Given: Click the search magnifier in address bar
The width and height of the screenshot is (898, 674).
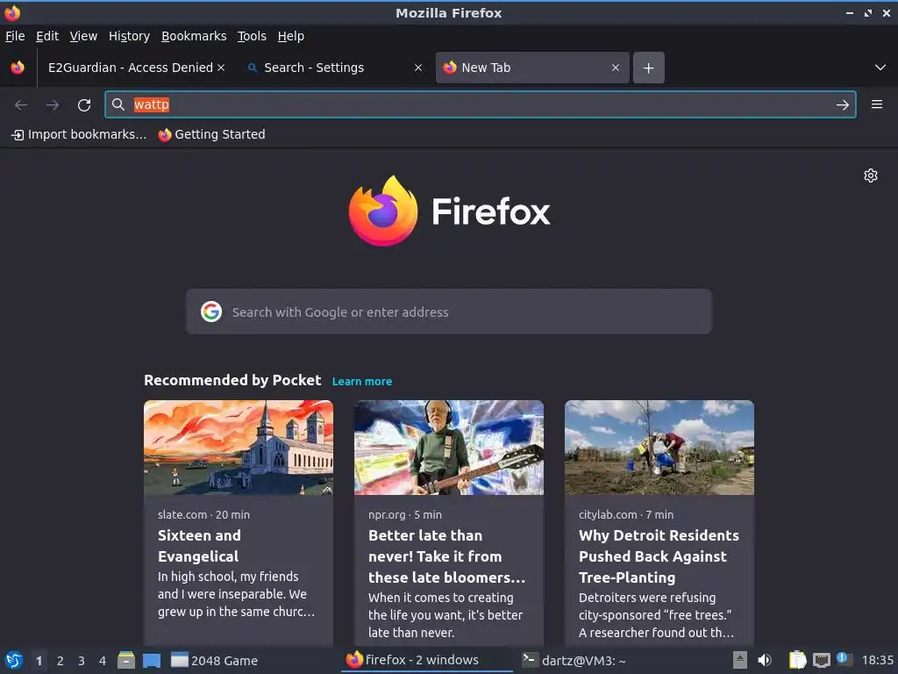Looking at the screenshot, I should 118,104.
